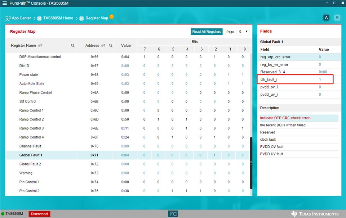Select device A icon
The width and height of the screenshot is (346, 218).
pyautogui.click(x=326, y=18)
